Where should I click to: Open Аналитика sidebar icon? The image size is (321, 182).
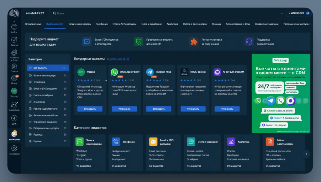[x=14, y=106]
